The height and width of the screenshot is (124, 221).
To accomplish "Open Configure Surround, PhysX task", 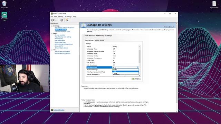I will (63, 31).
